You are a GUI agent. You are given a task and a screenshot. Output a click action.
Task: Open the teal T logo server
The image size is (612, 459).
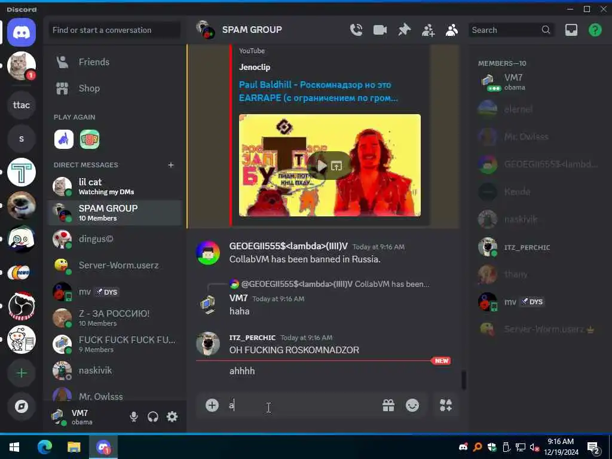tap(22, 172)
